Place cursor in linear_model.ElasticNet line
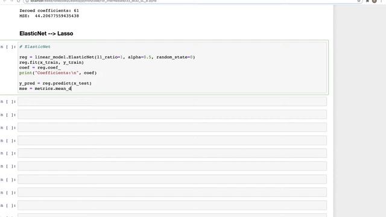 coord(107,57)
